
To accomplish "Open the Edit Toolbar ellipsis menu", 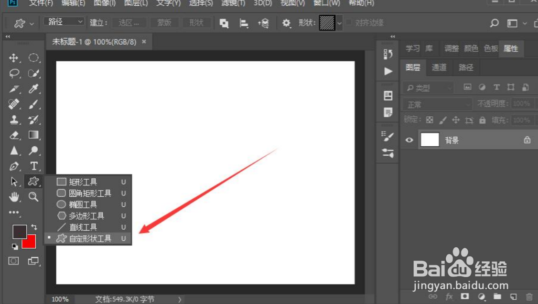I will [14, 213].
